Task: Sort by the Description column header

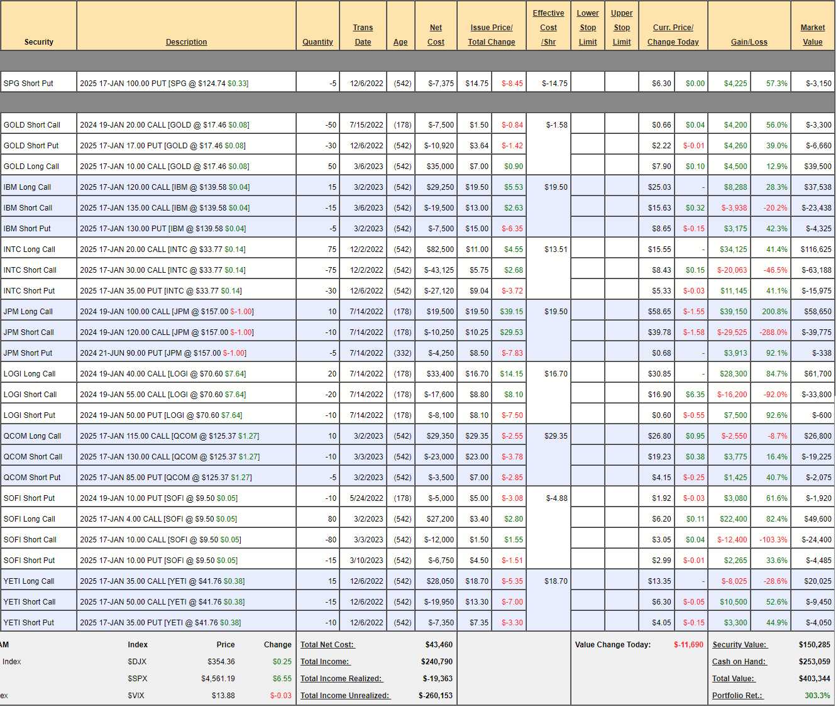Action: tap(186, 42)
